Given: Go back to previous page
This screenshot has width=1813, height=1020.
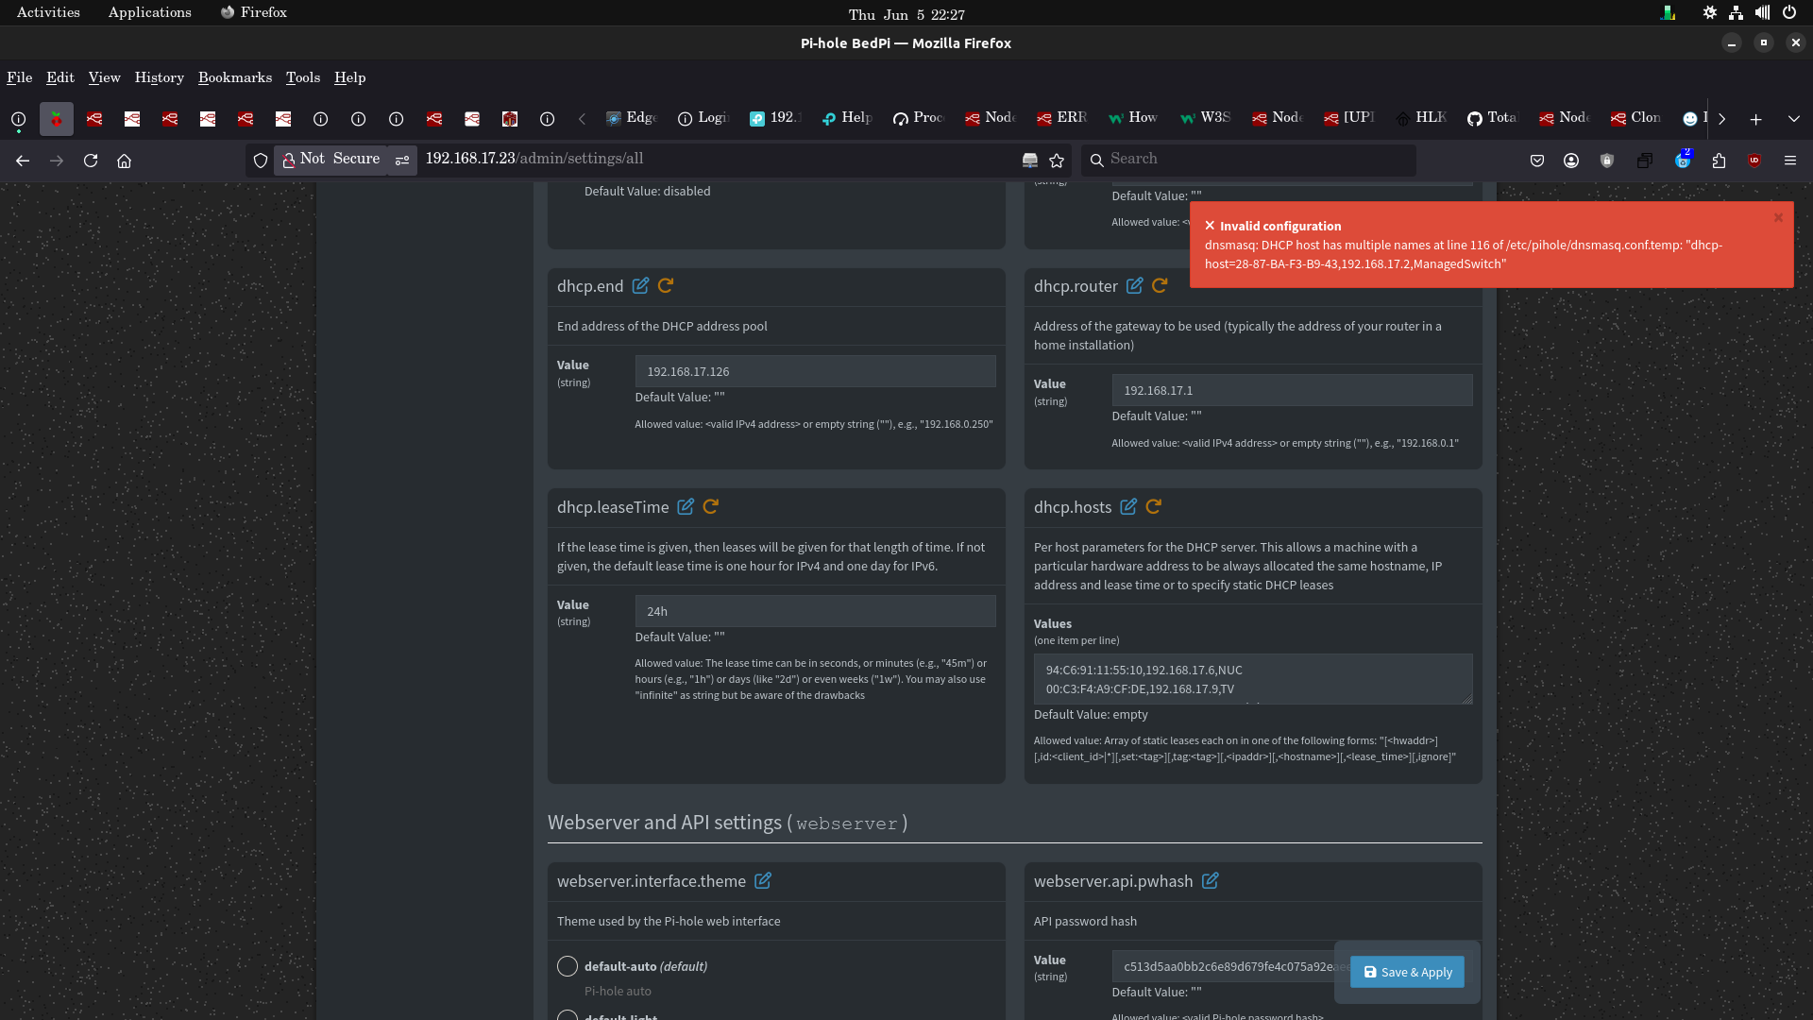Looking at the screenshot, I should coord(23,161).
